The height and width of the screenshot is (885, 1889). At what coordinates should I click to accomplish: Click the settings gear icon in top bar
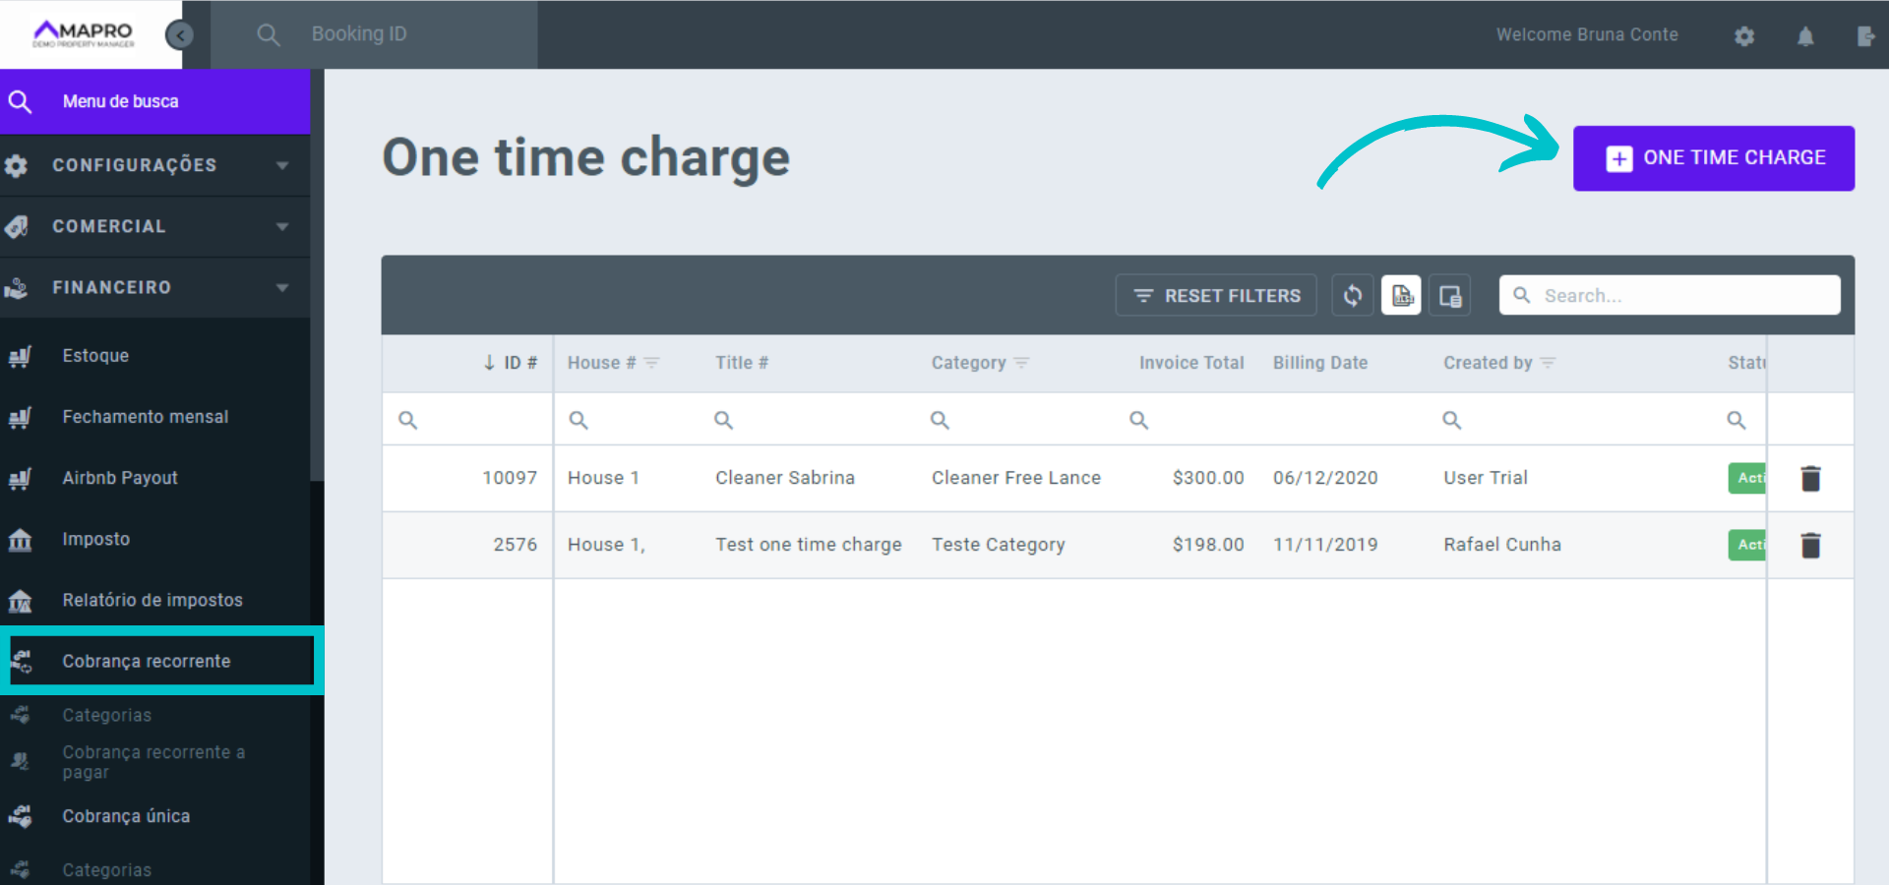point(1744,36)
